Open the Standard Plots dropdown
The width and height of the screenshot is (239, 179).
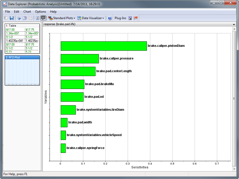point(62,18)
